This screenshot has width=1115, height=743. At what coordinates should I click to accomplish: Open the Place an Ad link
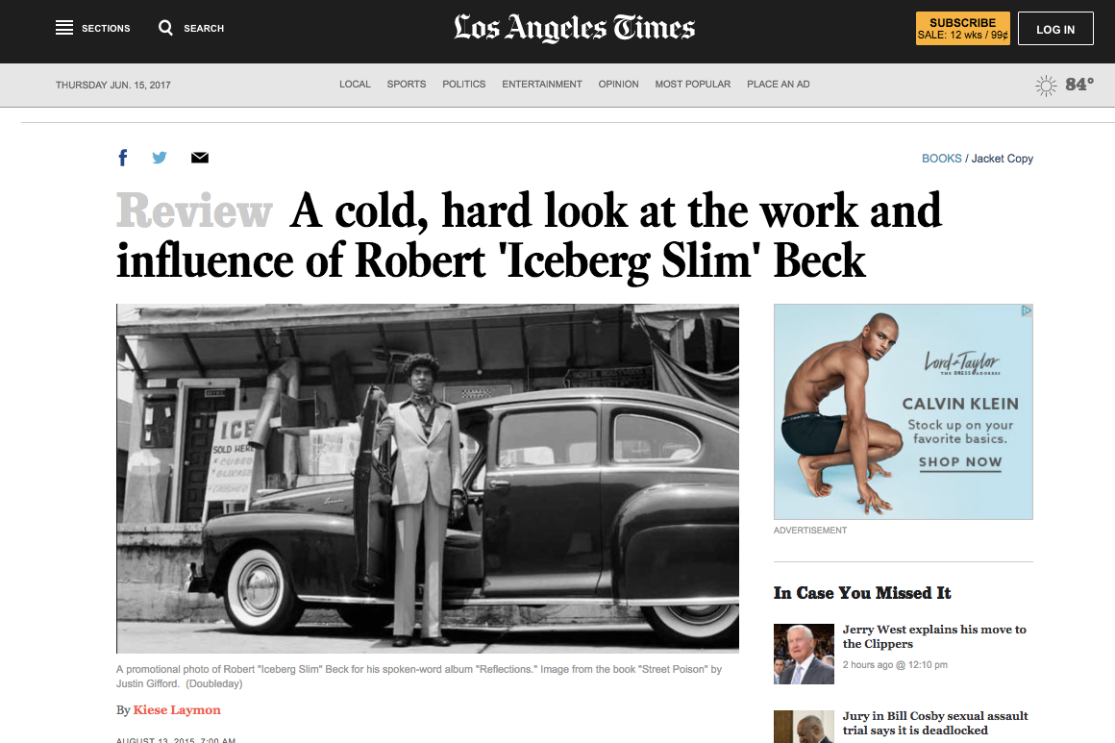(x=778, y=84)
